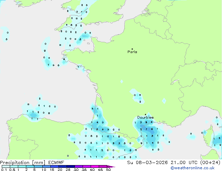This screenshot has width=222, height=171.
Task: Pick the 2–5 mm legend color swatch
Action: [x=30, y=166]
